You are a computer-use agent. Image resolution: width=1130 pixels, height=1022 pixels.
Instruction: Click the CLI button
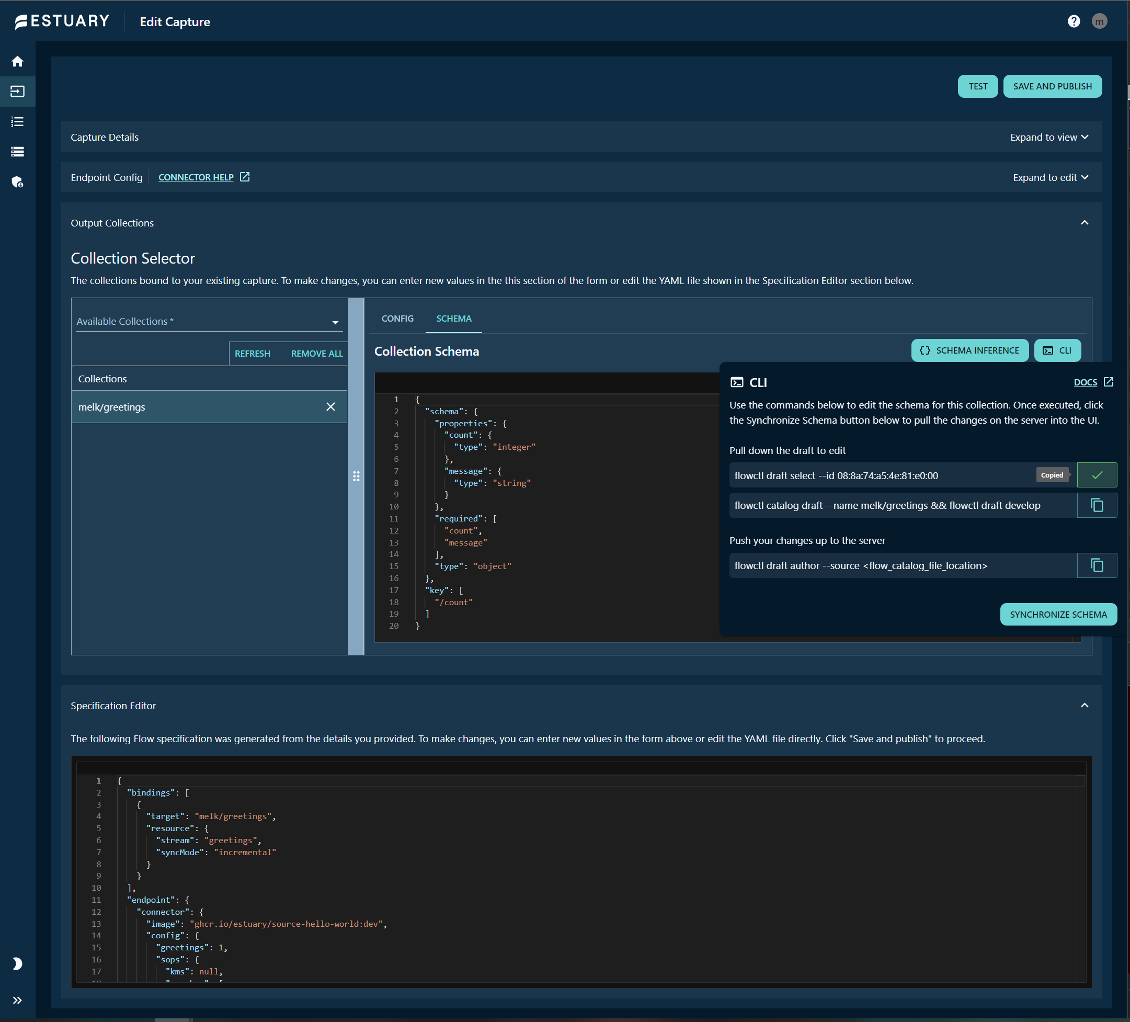pos(1057,350)
